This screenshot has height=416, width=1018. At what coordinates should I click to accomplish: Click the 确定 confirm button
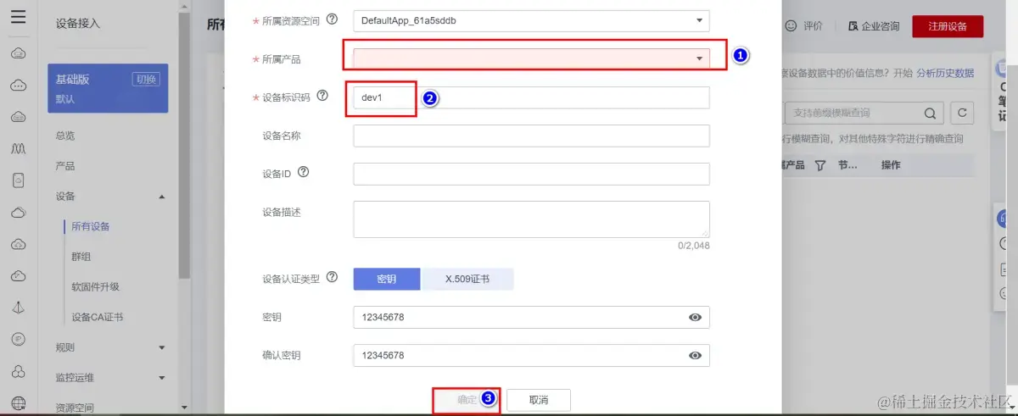(467, 400)
